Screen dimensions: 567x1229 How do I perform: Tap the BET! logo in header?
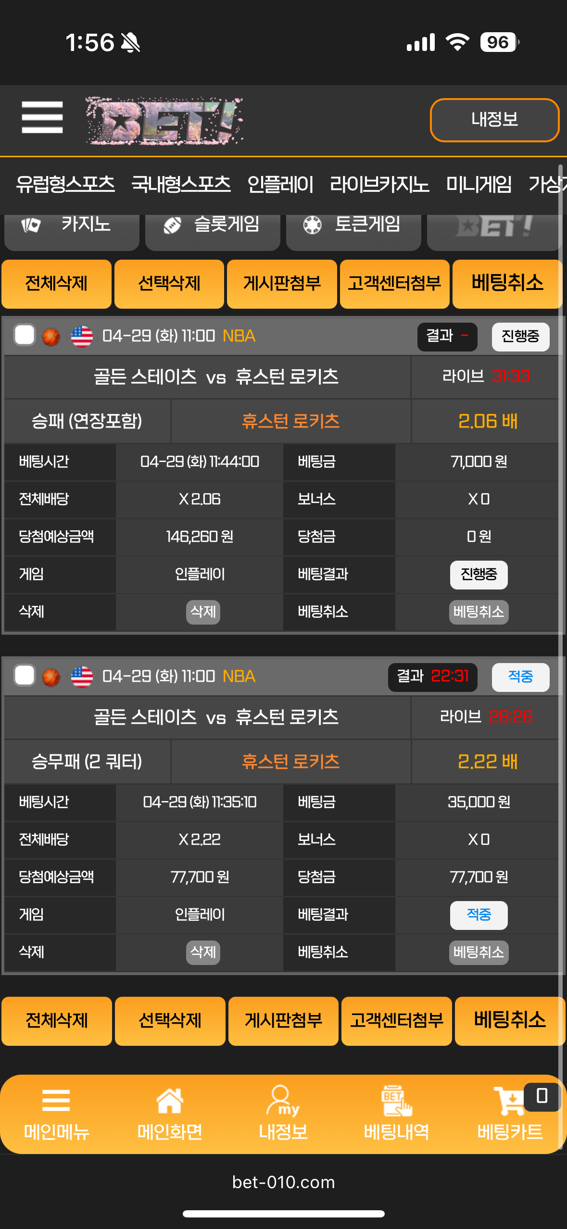click(164, 121)
